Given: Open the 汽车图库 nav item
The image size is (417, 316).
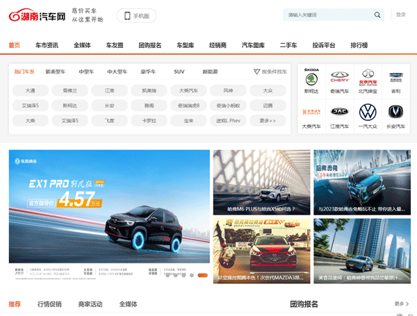Looking at the screenshot, I should [x=253, y=45].
